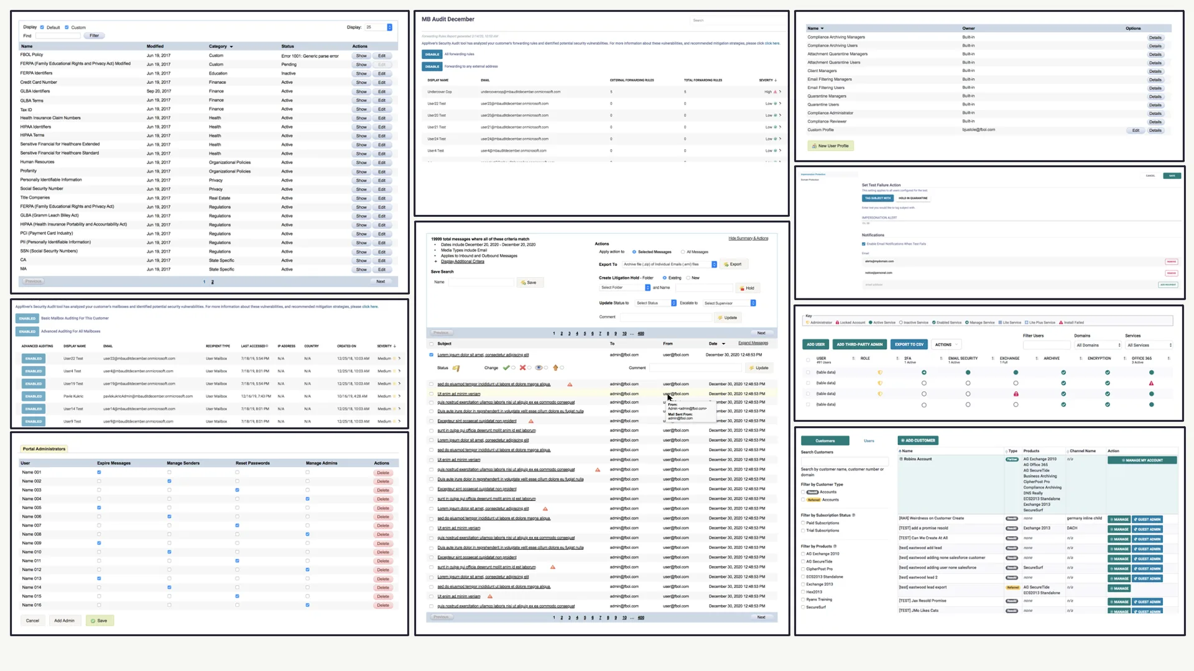Image resolution: width=1194 pixels, height=671 pixels.
Task: Click inactive-service circle in Exchange column second row
Action: [1016, 383]
